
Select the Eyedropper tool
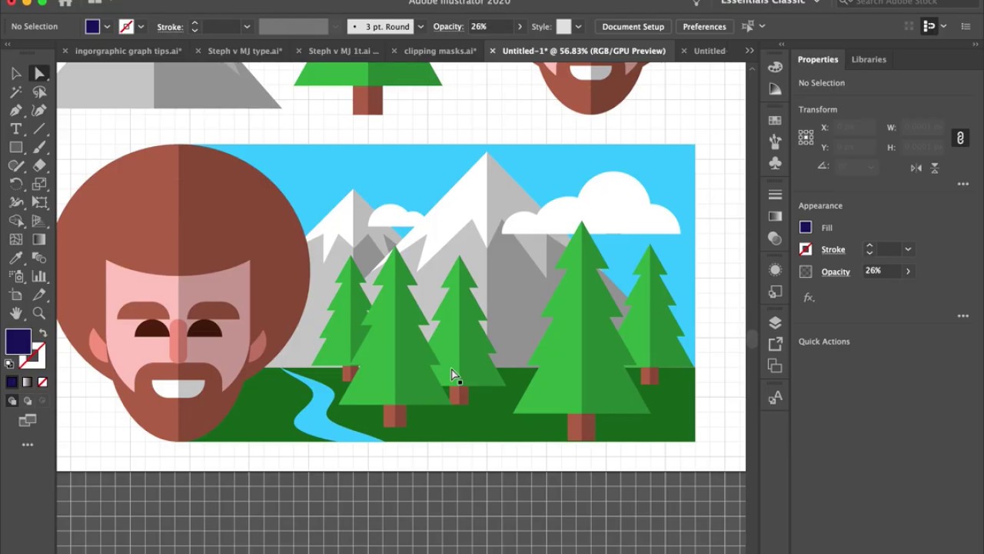(x=15, y=258)
